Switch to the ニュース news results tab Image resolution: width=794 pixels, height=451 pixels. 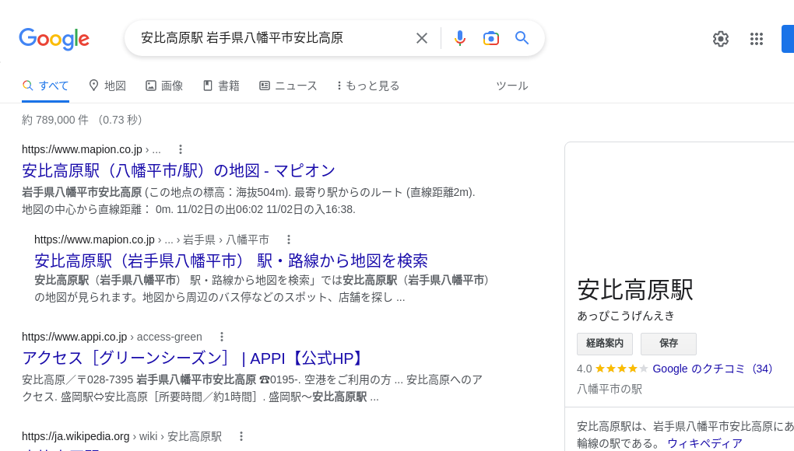coord(288,86)
